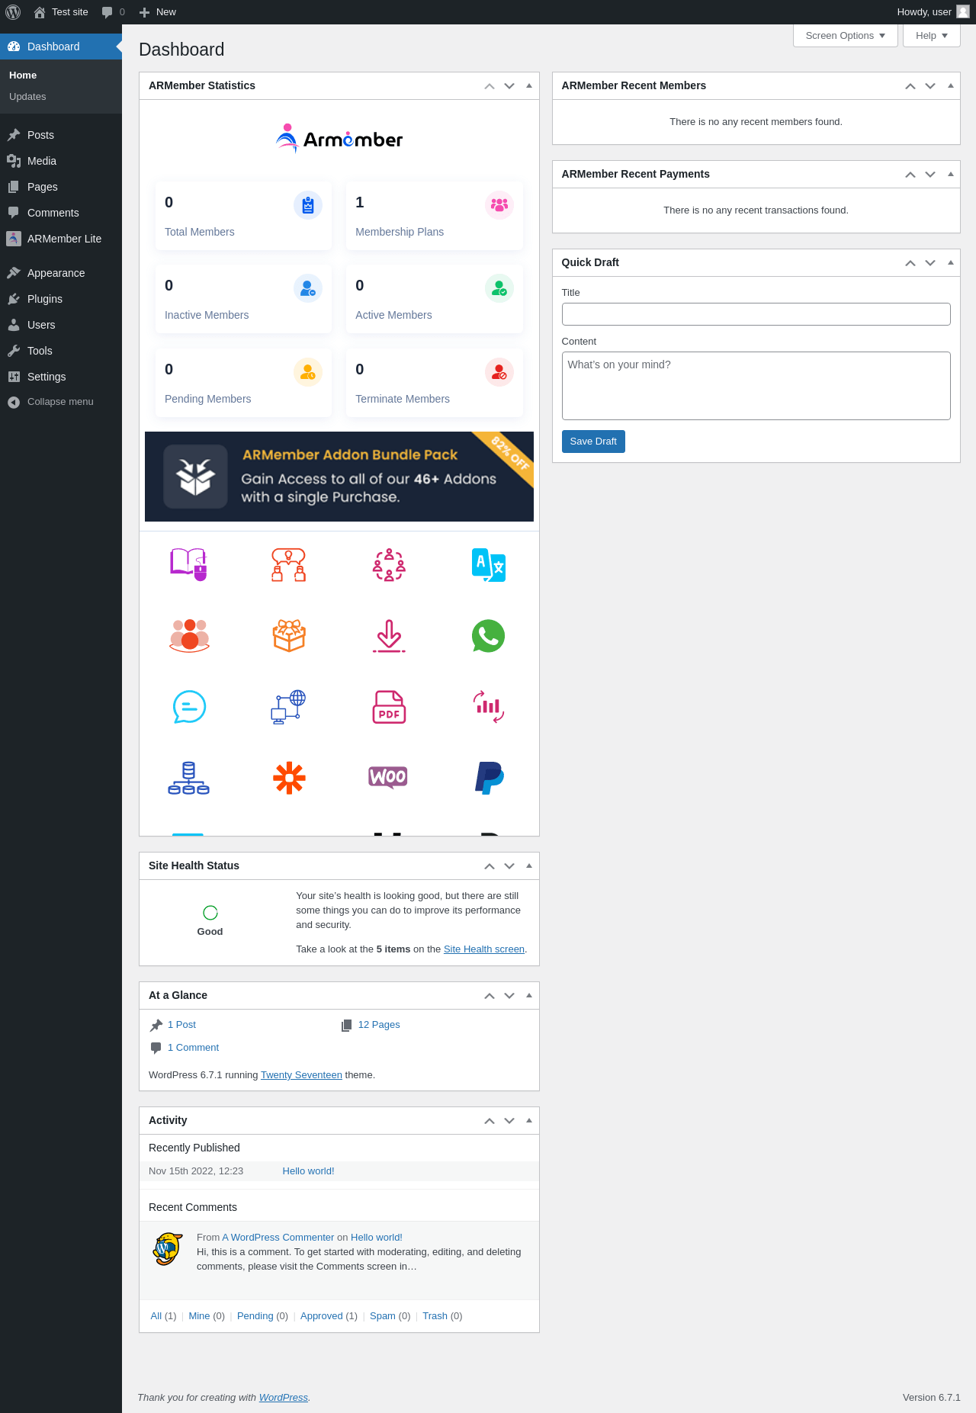Click the Terminate Members red icon
The image size is (976, 1413).
tap(499, 372)
